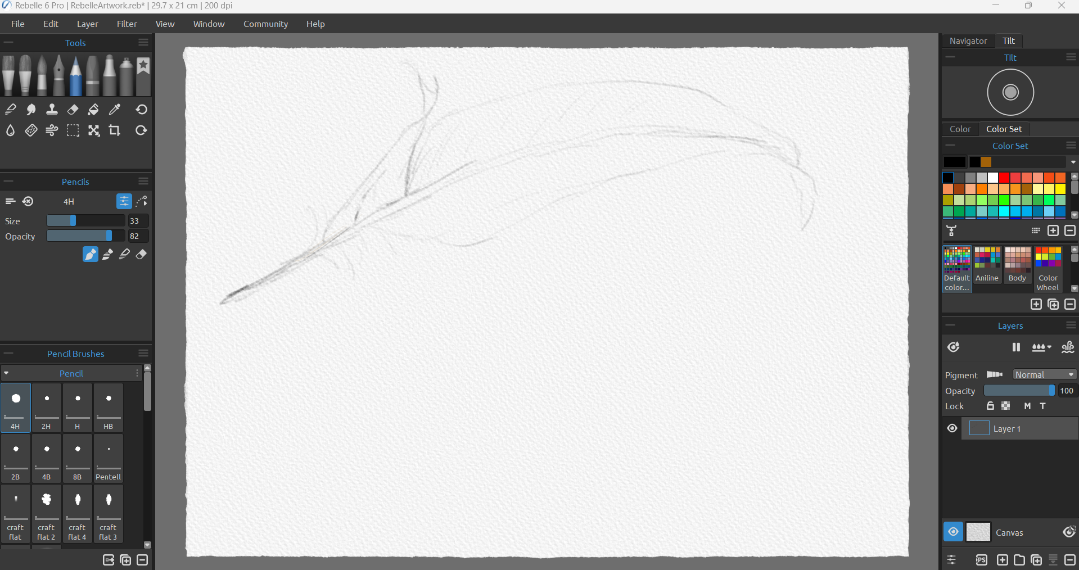The width and height of the screenshot is (1079, 570).
Task: Enable Erase mode in Pencils panel
Action: coord(141,255)
